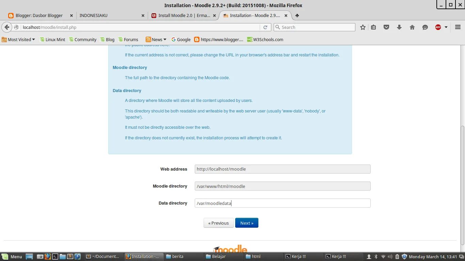The width and height of the screenshot is (465, 261).
Task: Switch to Install Moodle 2.0 tab
Action: click(x=184, y=16)
